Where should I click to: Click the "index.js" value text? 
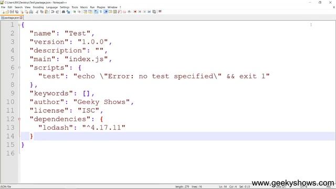(x=86, y=59)
